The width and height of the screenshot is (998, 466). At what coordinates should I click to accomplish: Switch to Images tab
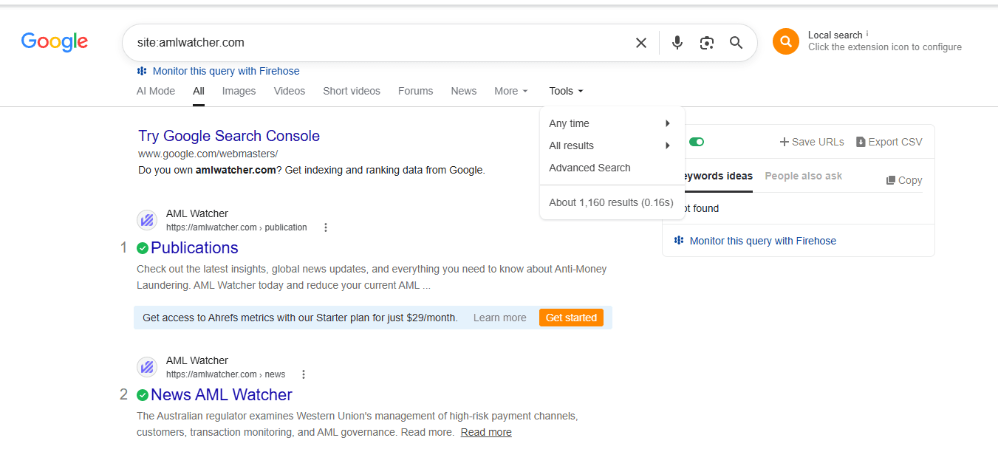point(239,91)
